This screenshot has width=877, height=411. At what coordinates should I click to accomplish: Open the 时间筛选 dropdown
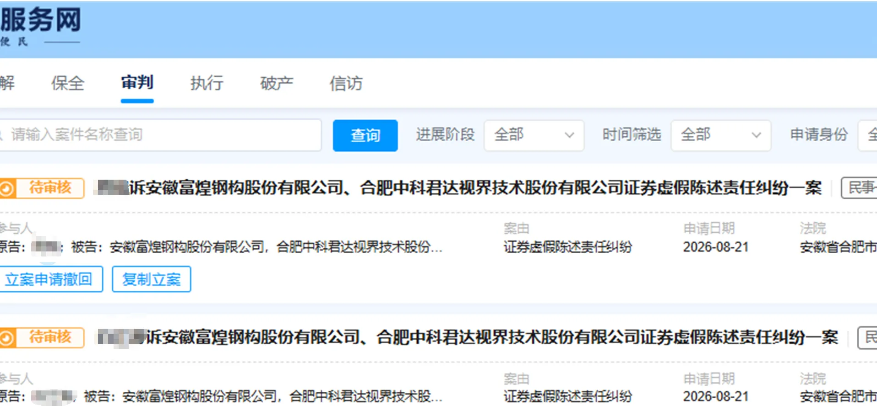(721, 135)
